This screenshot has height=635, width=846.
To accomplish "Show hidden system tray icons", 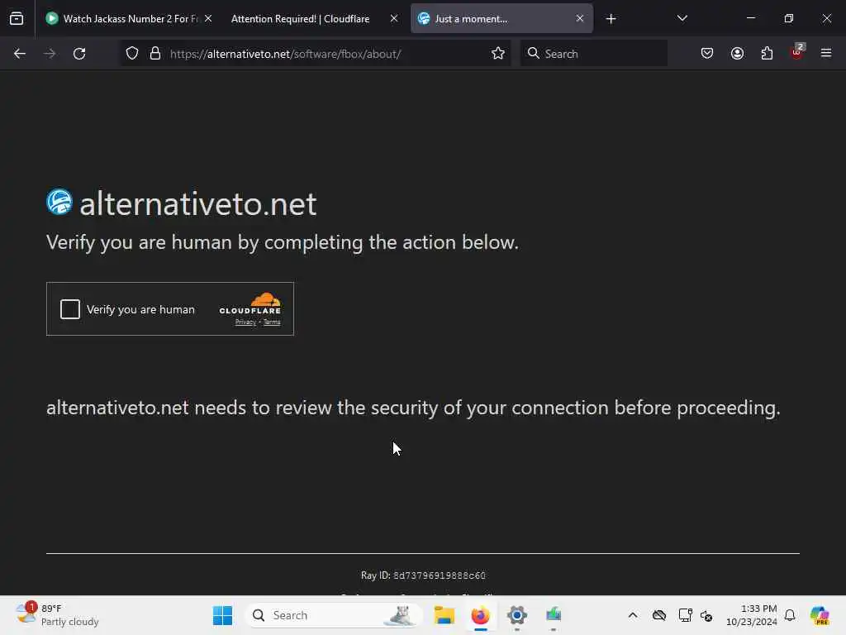I will pos(633,615).
